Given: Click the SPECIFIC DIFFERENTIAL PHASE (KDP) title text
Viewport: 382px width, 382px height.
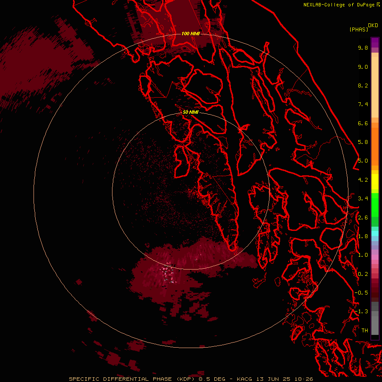Looking at the screenshot, I should (132, 379).
